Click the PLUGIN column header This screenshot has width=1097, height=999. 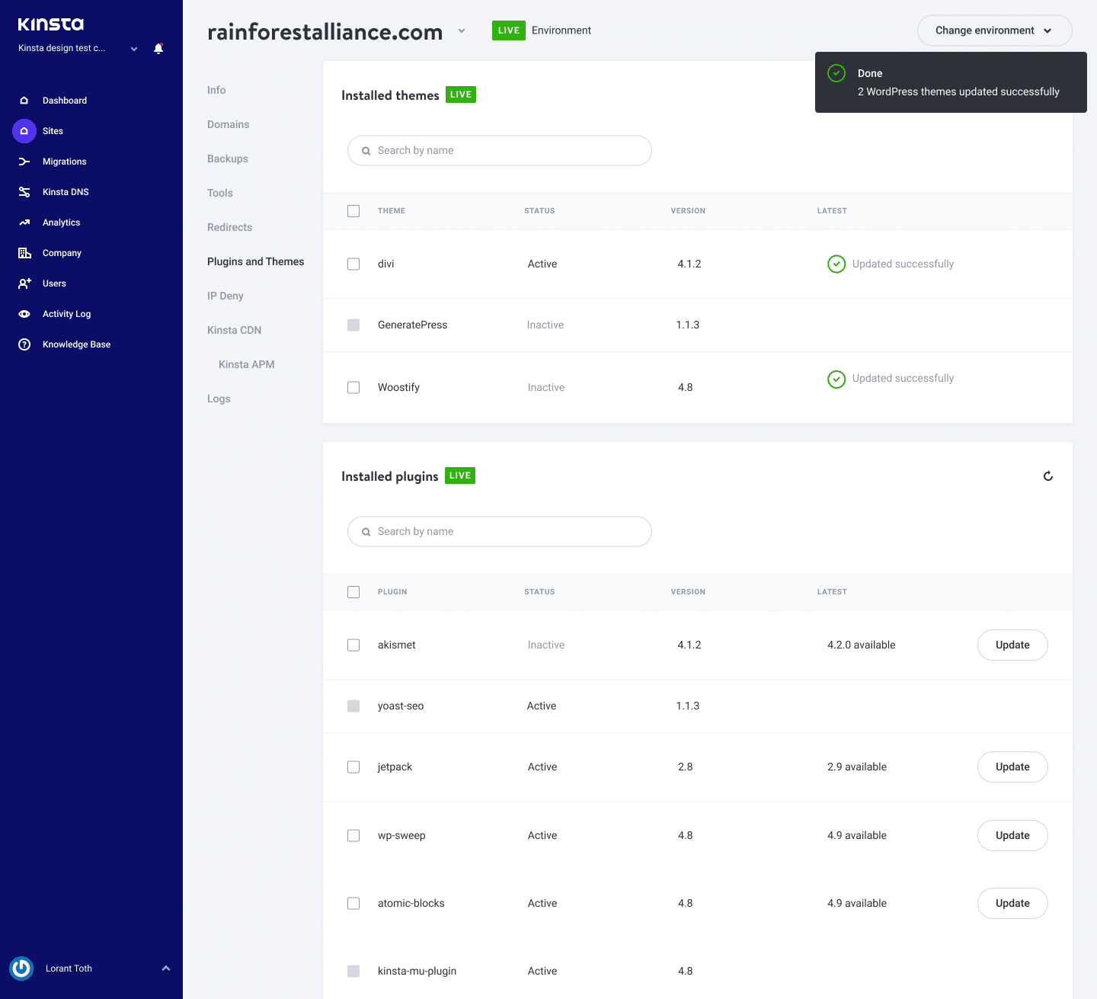tap(392, 592)
